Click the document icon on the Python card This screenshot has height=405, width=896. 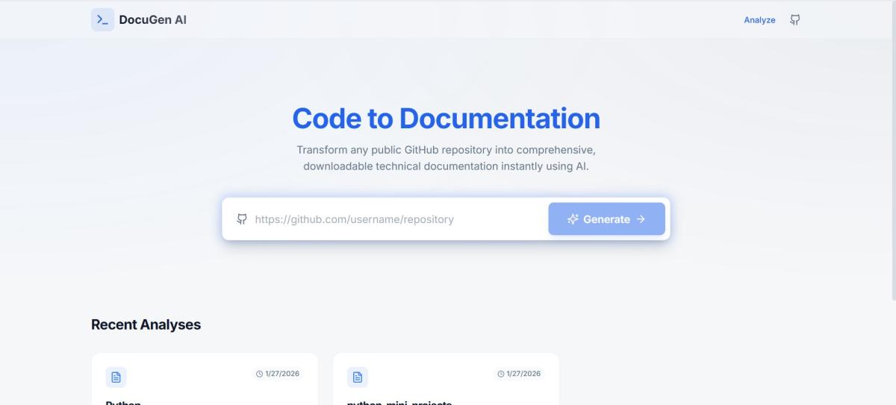116,377
